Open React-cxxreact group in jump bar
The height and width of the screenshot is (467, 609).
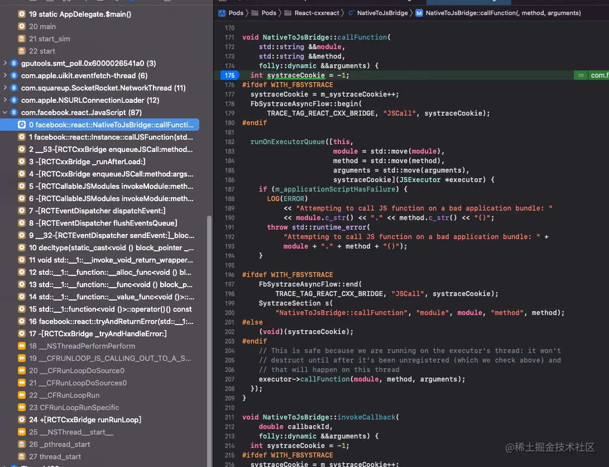click(x=312, y=13)
